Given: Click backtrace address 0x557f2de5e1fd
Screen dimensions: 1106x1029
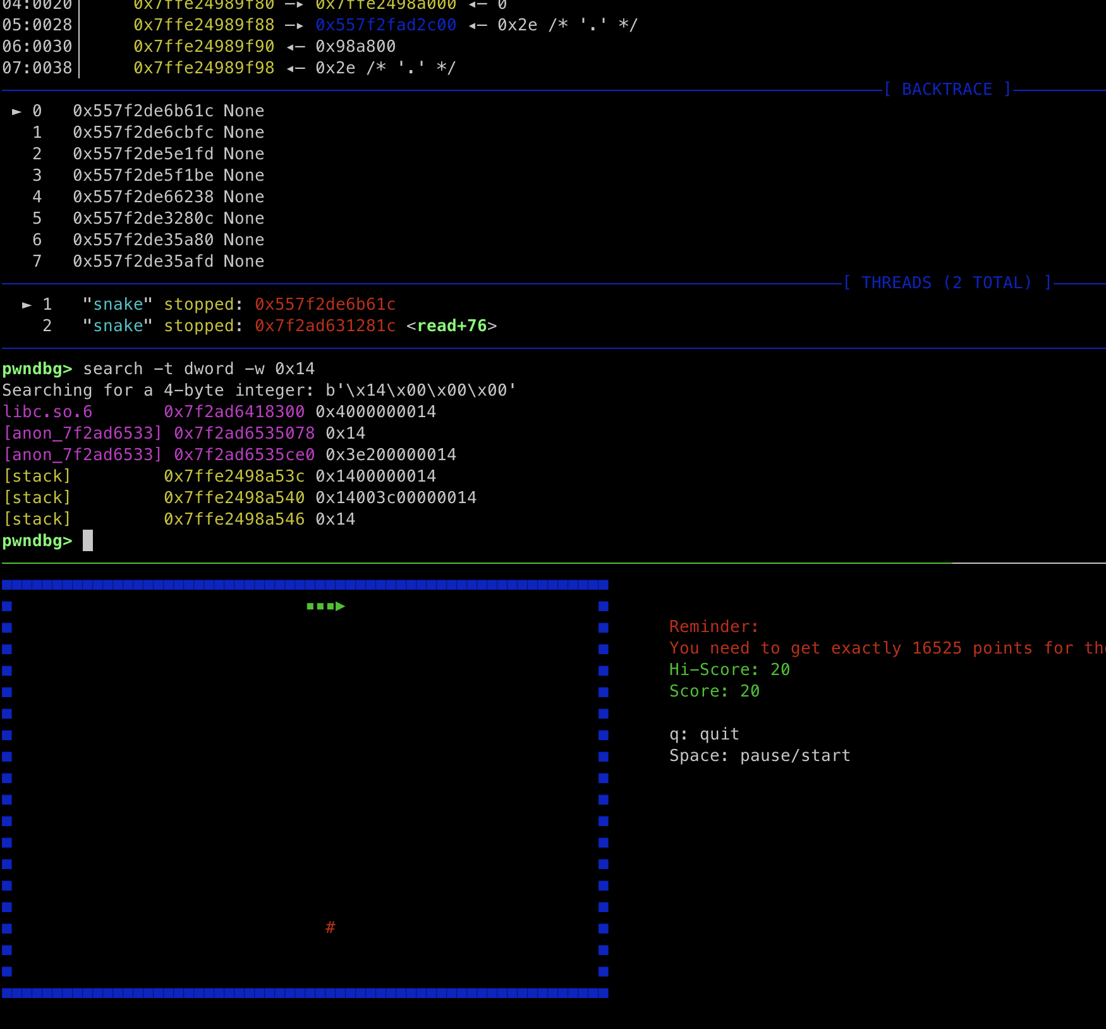Looking at the screenshot, I should pyautogui.click(x=143, y=154).
